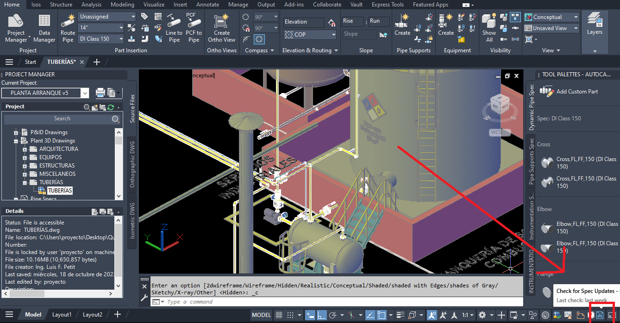Viewport: 620px width, 323px height.
Task: Open the Create Ortho View tool
Action: pos(222,28)
